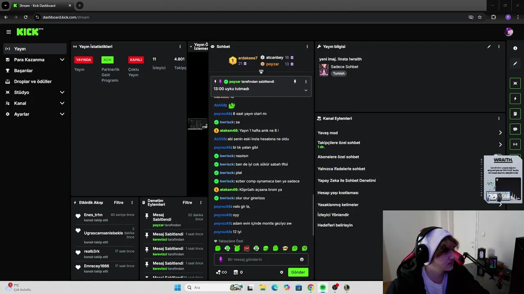Open the Filtre dropdown in Denetim Eylemleri
Image resolution: width=524 pixels, height=294 pixels.
(187, 203)
